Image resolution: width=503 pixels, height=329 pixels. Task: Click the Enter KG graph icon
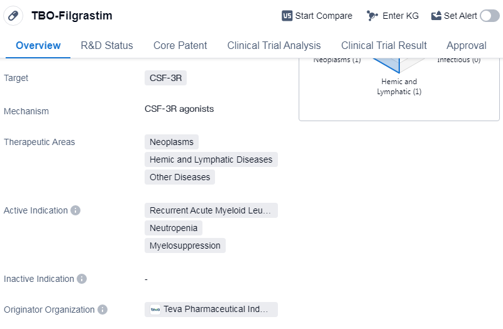[372, 16]
